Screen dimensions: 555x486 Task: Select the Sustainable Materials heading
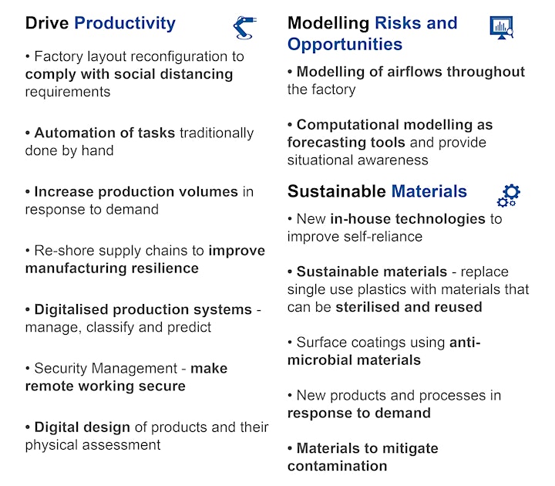click(377, 191)
